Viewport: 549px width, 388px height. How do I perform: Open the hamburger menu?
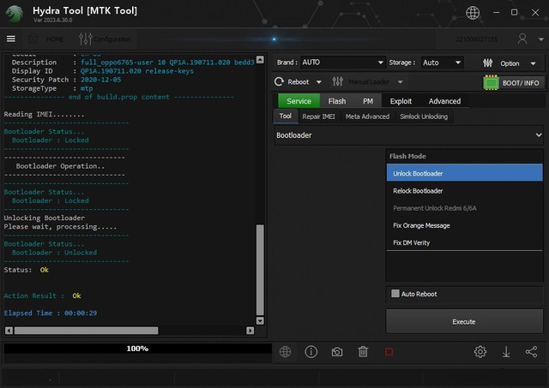point(11,39)
